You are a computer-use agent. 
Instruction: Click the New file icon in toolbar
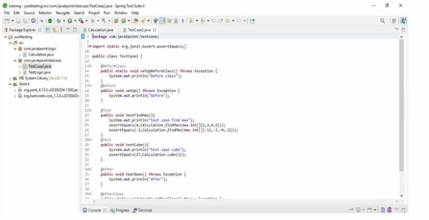(x=7, y=21)
